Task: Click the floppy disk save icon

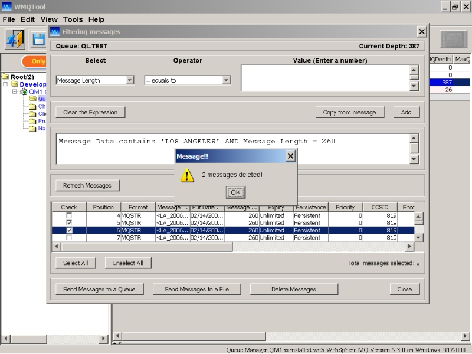Action: (38, 39)
